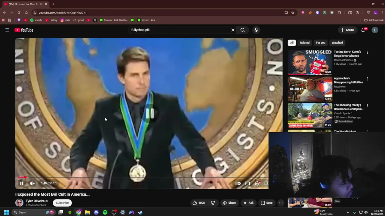This screenshot has width=385, height=216.
Task: Open the X bookmark icon
Action: (95, 20)
